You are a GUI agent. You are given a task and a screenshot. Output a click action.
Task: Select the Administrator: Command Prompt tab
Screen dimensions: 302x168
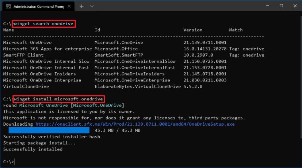37,6
